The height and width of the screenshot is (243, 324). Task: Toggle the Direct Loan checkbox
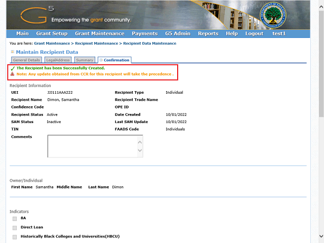[15, 227]
